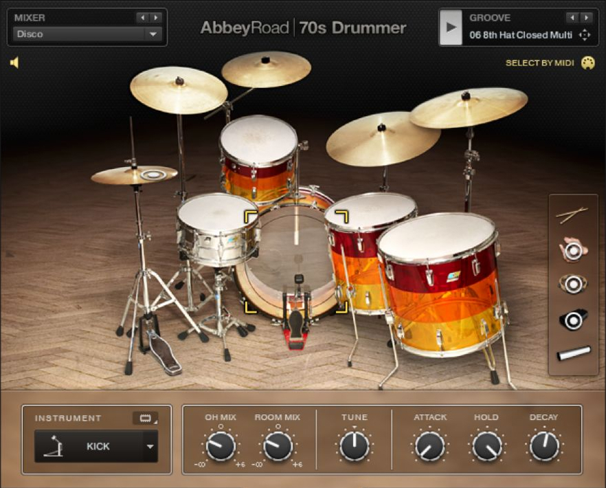The width and height of the screenshot is (606, 488).
Task: Click the previous arrow in MIXER header
Action: (x=142, y=18)
